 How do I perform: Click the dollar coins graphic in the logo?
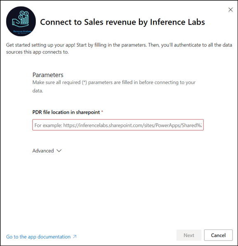23,15
